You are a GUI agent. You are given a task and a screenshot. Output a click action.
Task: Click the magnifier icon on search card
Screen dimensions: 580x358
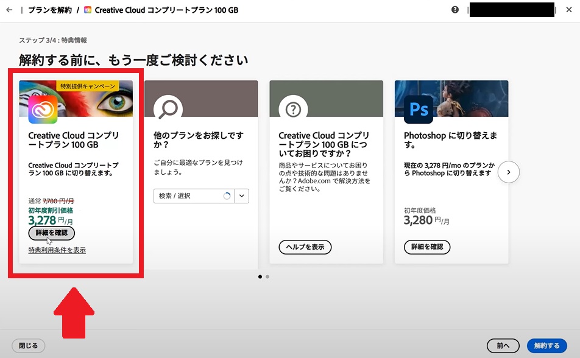pyautogui.click(x=168, y=109)
